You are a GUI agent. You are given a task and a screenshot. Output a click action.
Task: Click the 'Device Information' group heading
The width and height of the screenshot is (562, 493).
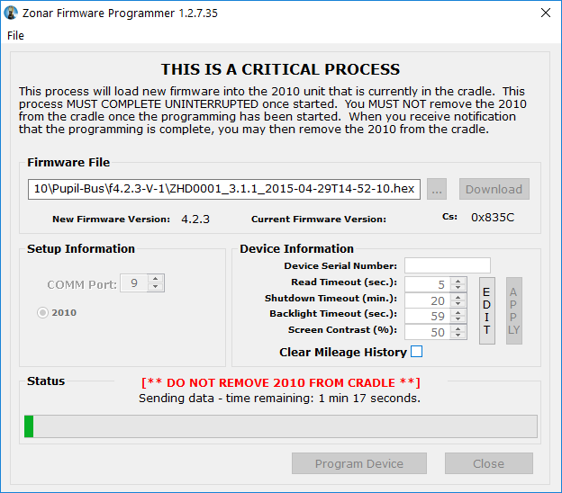click(297, 249)
